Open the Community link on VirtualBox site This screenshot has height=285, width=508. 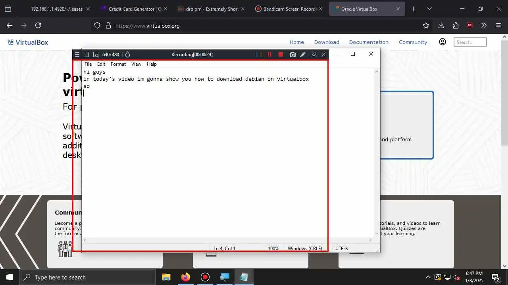point(413,42)
